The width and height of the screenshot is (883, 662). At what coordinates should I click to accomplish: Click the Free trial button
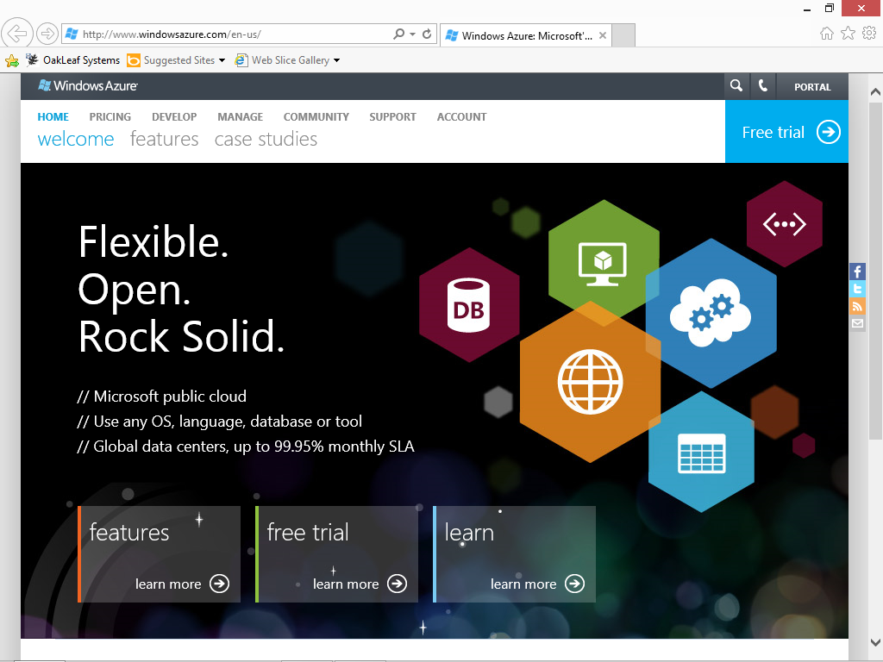pos(786,132)
